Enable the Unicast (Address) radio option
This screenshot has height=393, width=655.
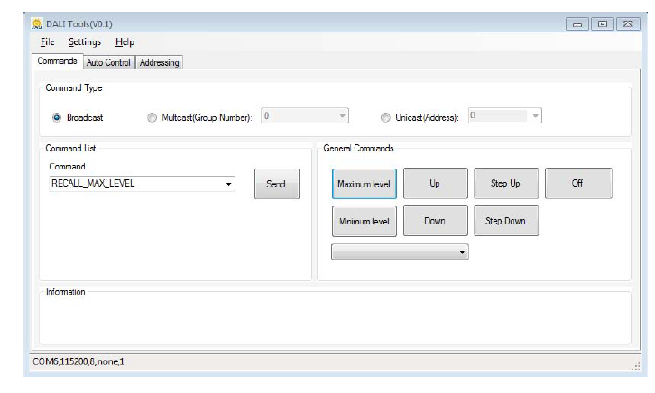pos(386,117)
